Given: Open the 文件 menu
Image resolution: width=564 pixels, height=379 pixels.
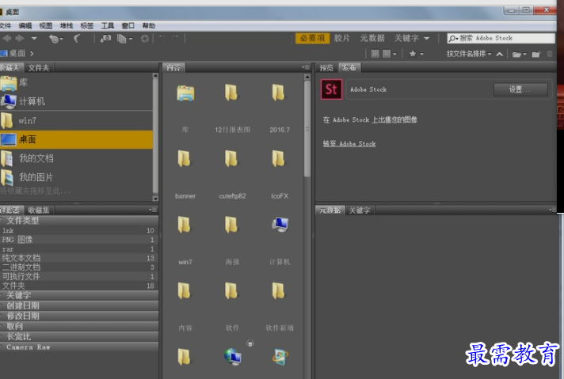Looking at the screenshot, I should [6, 26].
